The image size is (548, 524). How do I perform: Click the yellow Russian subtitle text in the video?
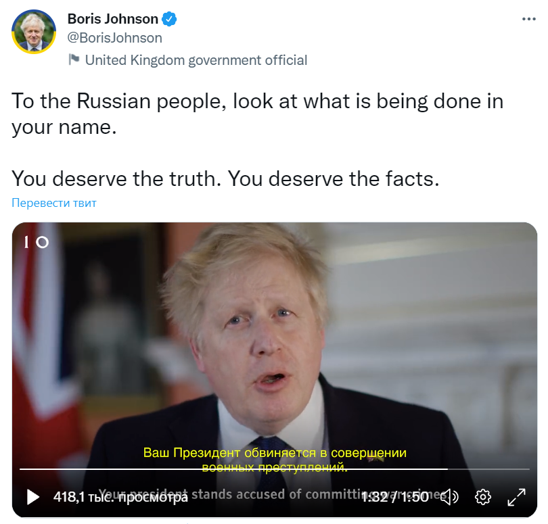(275, 460)
